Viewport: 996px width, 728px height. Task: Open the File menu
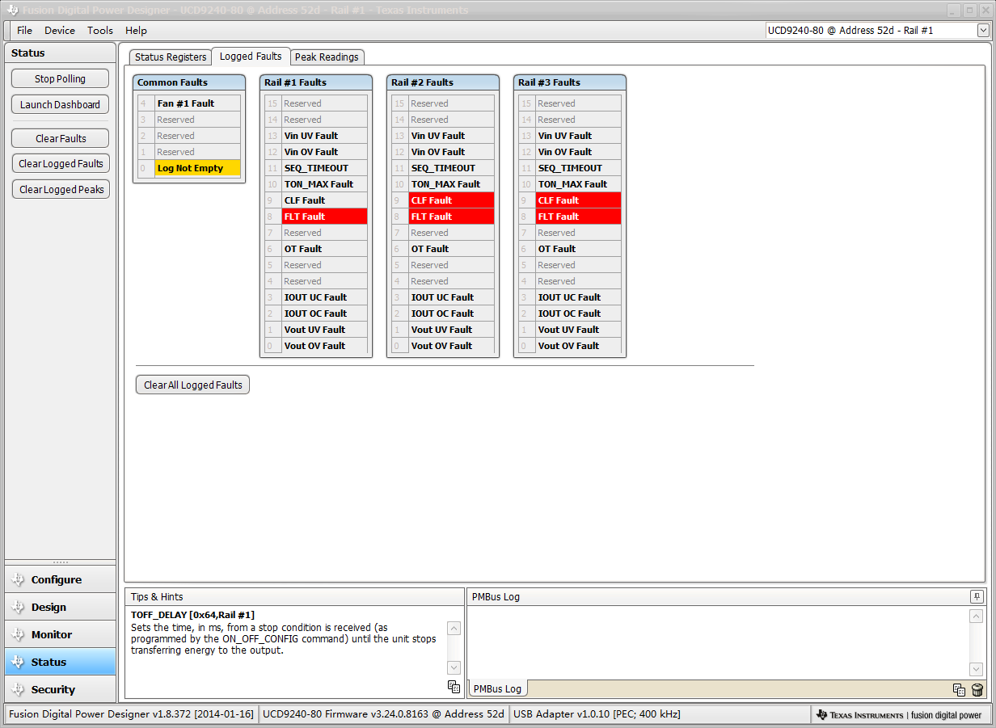point(24,31)
